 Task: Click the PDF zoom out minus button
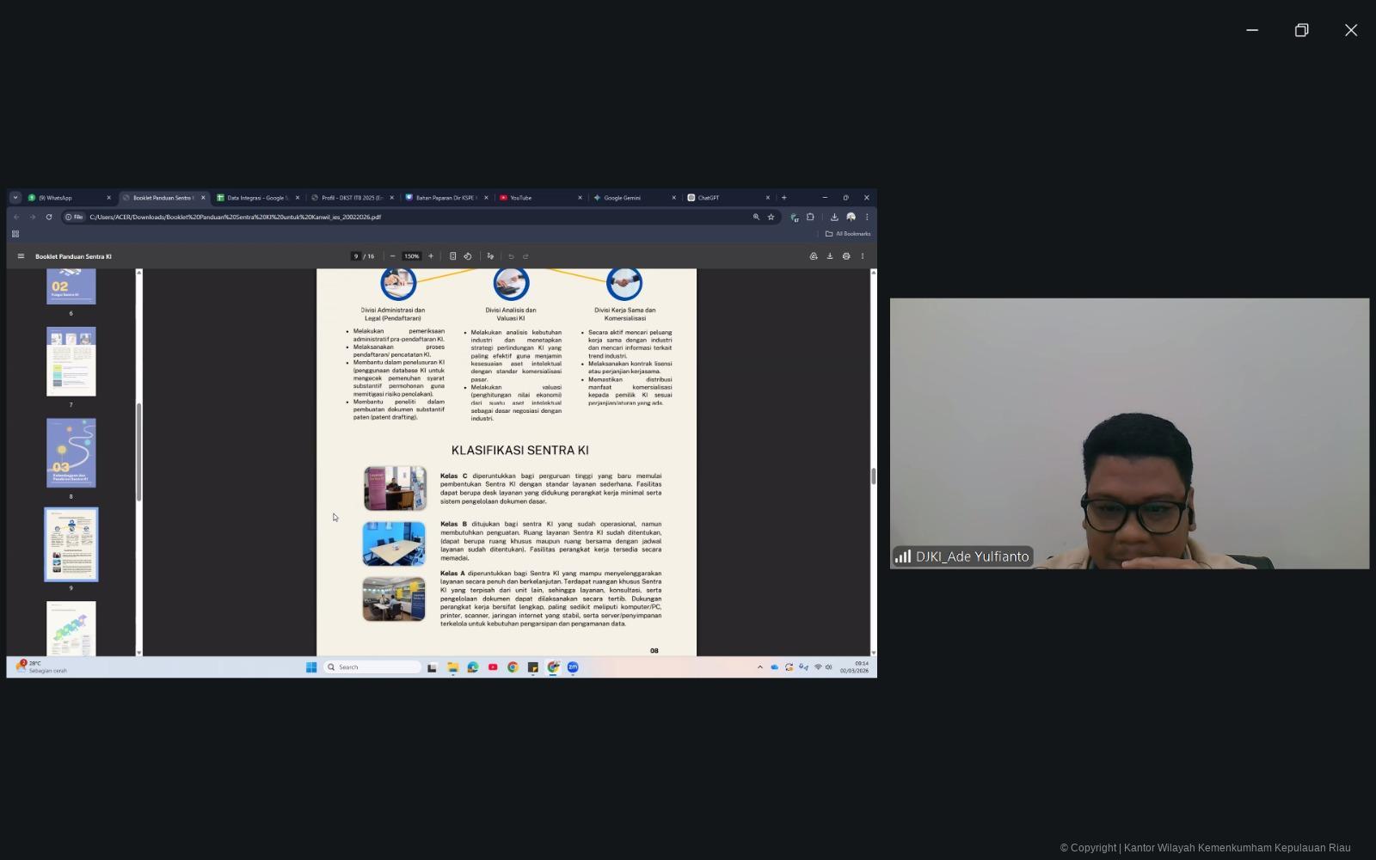pyautogui.click(x=393, y=256)
